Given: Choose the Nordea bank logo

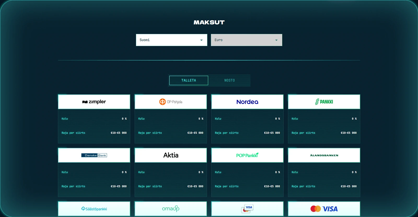Looking at the screenshot, I should 247,102.
